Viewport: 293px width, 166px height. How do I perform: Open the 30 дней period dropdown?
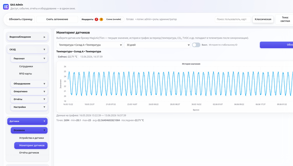157,45
